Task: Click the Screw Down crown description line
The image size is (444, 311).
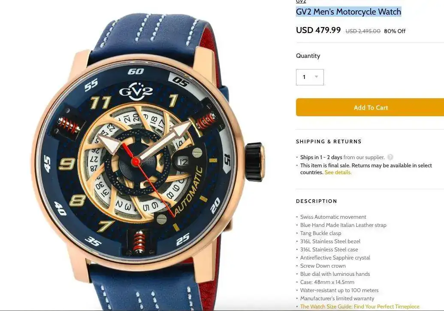Action: coord(323,266)
